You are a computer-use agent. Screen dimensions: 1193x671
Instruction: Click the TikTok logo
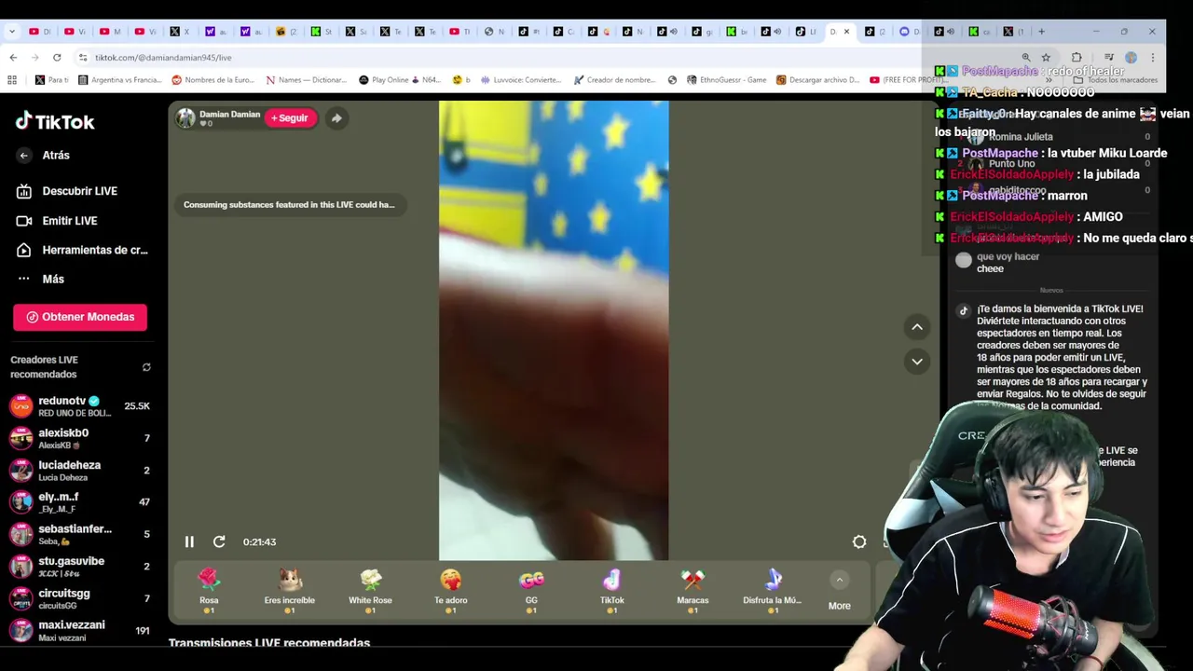click(55, 121)
